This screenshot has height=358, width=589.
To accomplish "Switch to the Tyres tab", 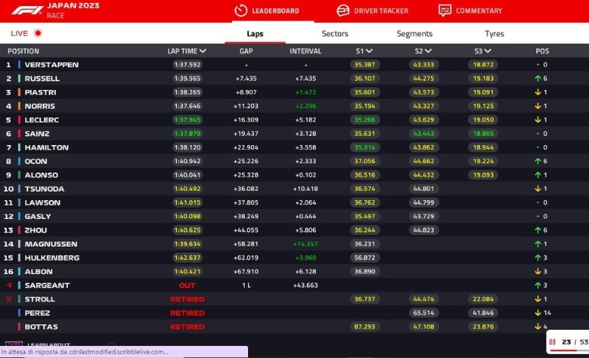I will click(494, 34).
